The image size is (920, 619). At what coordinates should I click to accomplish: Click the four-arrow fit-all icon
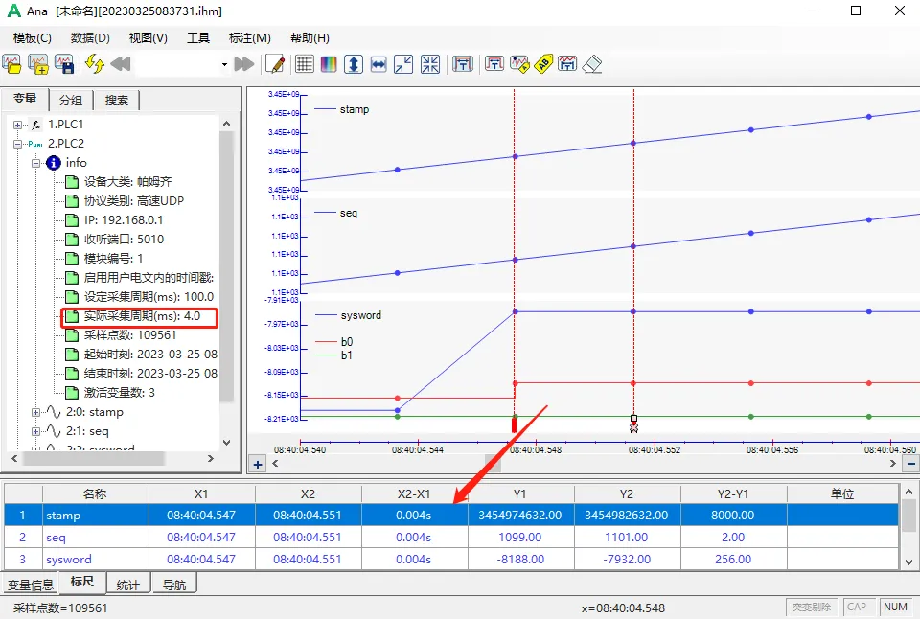[429, 64]
